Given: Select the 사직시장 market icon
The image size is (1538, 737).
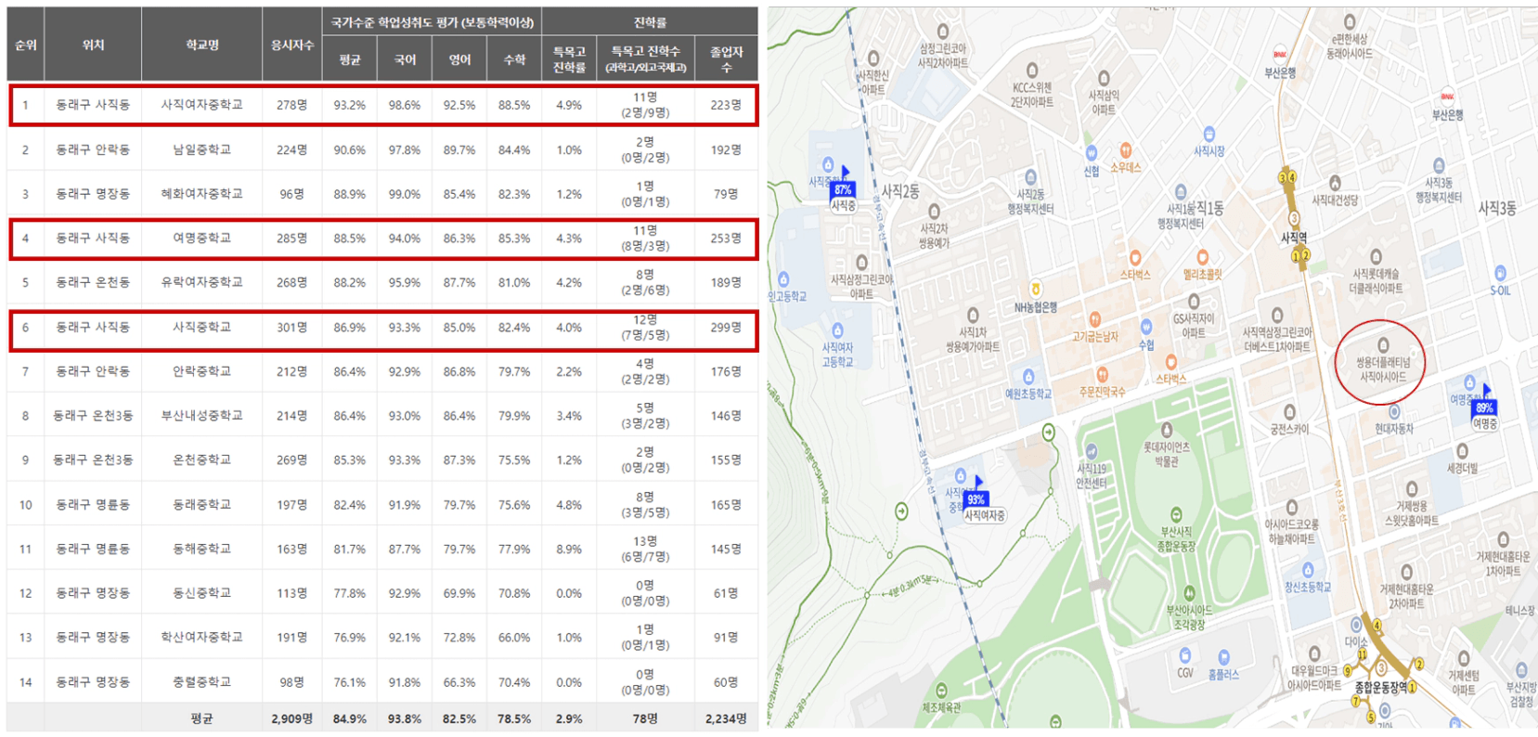Looking at the screenshot, I should coord(1208,135).
